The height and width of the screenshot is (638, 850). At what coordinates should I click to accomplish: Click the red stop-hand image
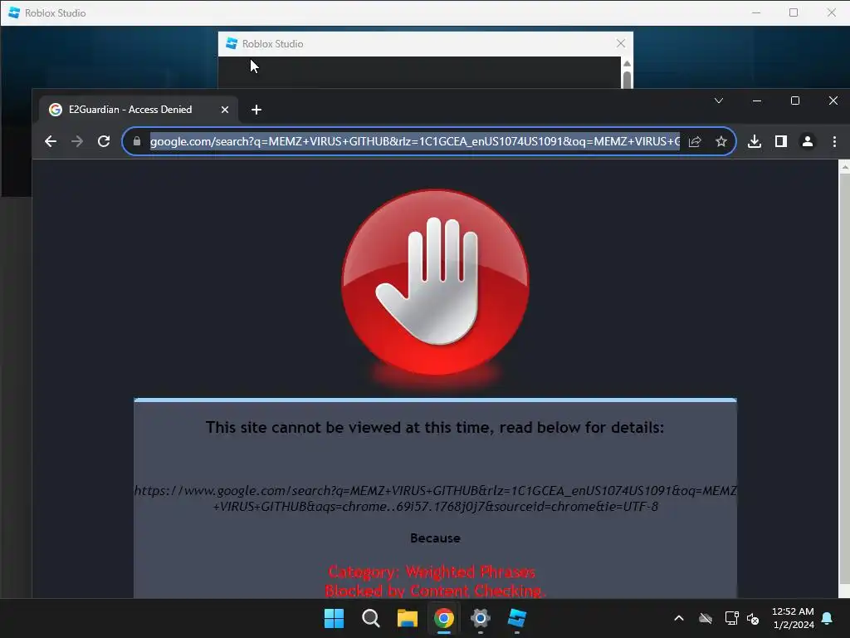[435, 282]
